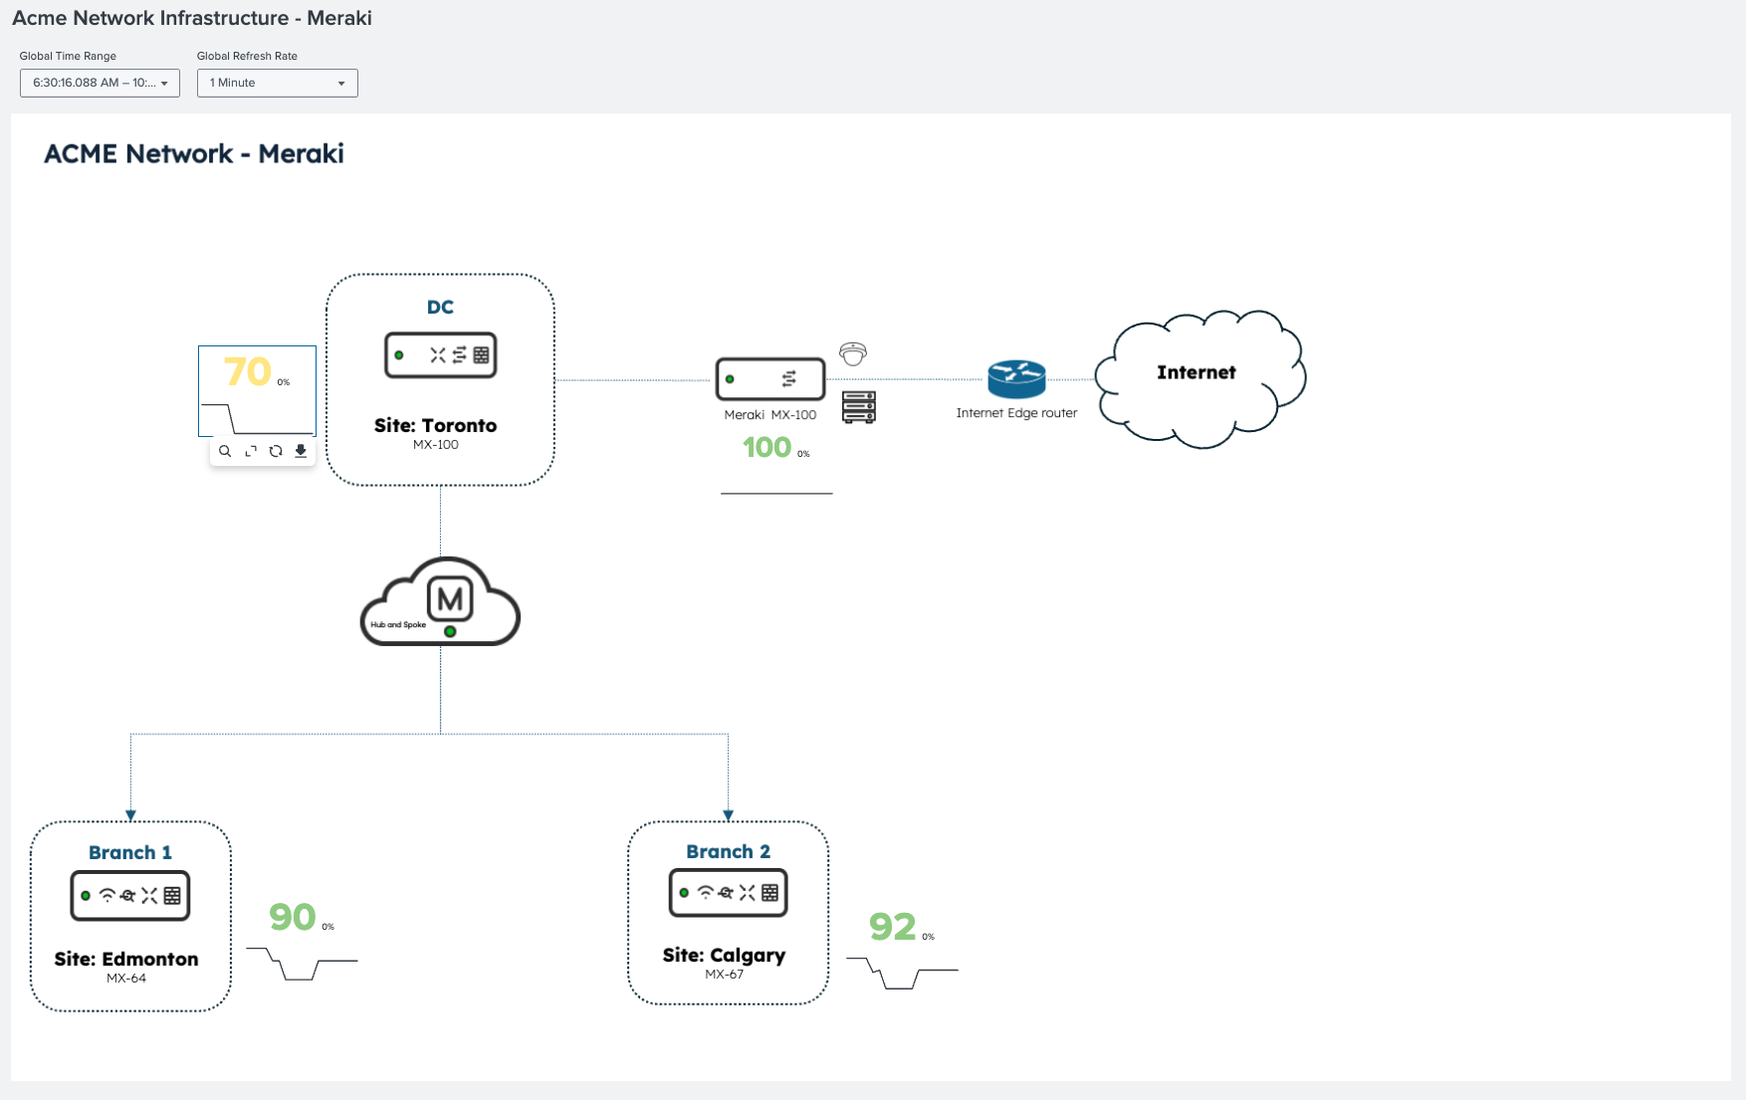Click the 92 score beside Calgary

pyautogui.click(x=892, y=927)
